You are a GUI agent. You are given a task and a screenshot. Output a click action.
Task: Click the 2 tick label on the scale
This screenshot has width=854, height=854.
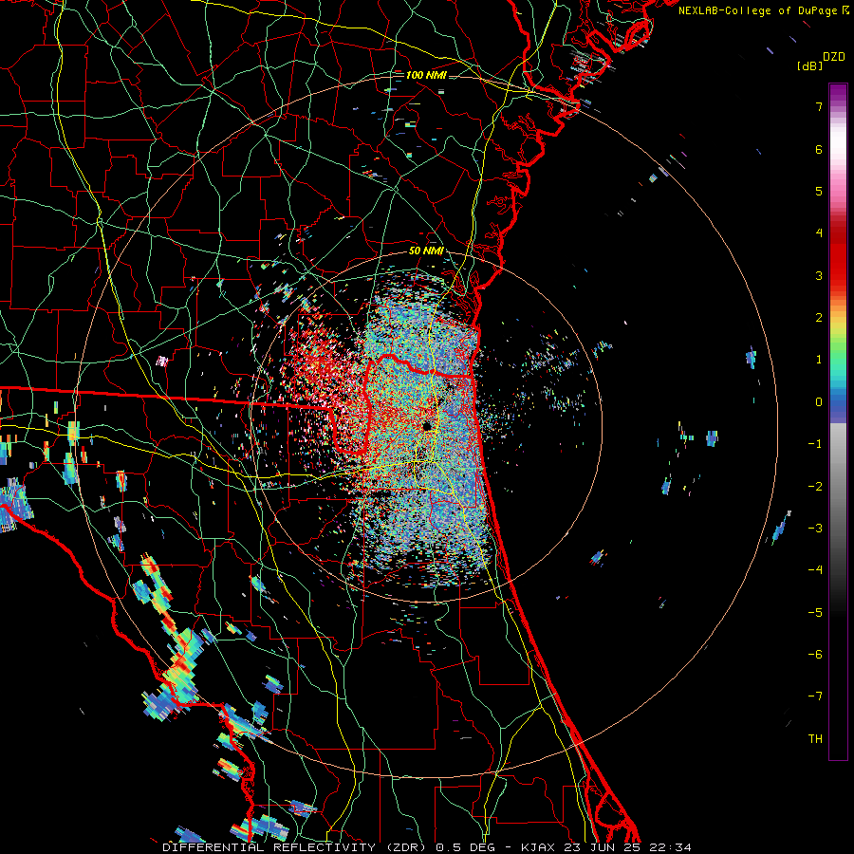click(x=819, y=318)
